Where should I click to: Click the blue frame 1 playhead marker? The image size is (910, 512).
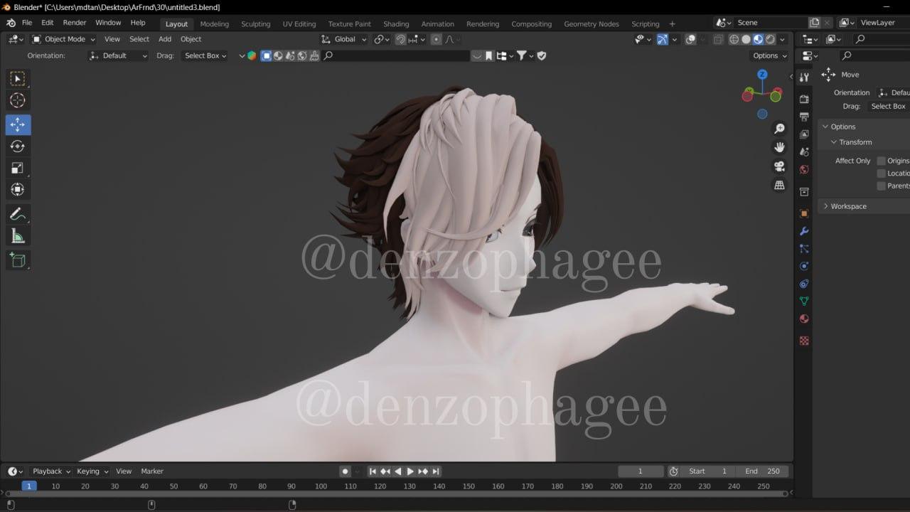tap(29, 486)
